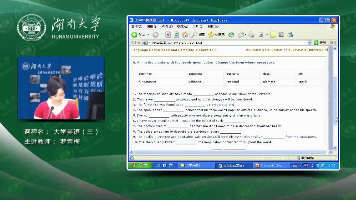Open the 帮助(H) menu
Viewport: 356px width, 200px height.
pyautogui.click(x=213, y=26)
